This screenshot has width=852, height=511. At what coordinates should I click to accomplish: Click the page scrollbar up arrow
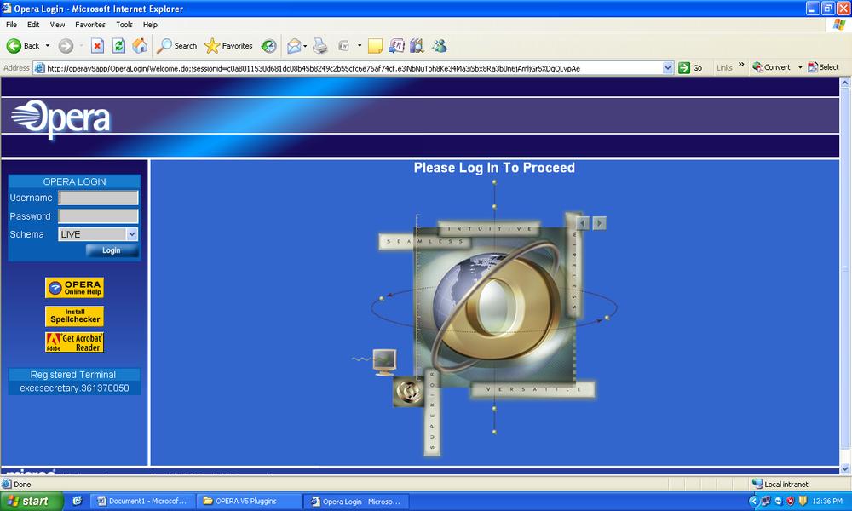(845, 83)
